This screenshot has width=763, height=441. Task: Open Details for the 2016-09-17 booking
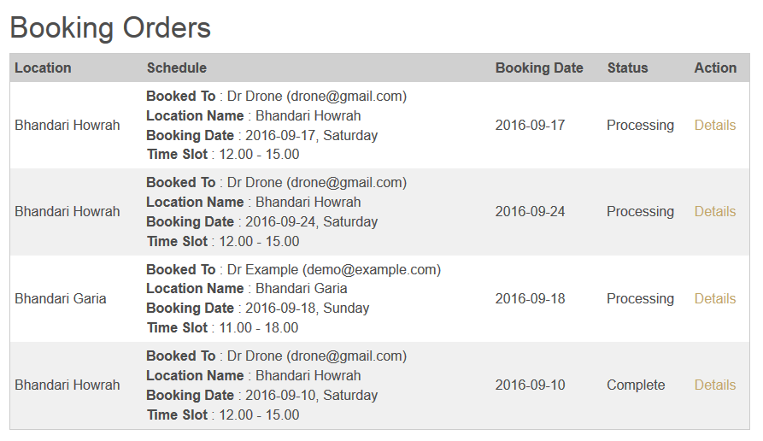pyautogui.click(x=714, y=126)
